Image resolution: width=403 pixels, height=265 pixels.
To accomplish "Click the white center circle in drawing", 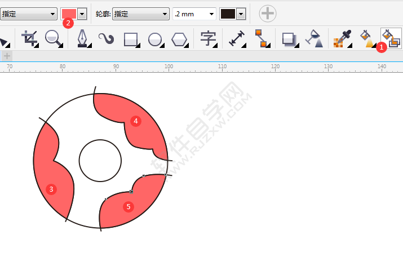I will [100, 161].
